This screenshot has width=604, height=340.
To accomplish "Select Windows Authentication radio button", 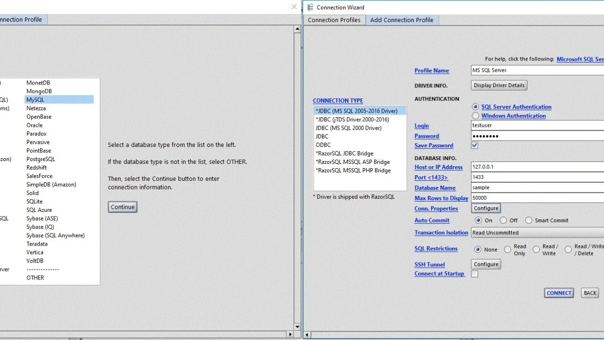I will [x=476, y=116].
